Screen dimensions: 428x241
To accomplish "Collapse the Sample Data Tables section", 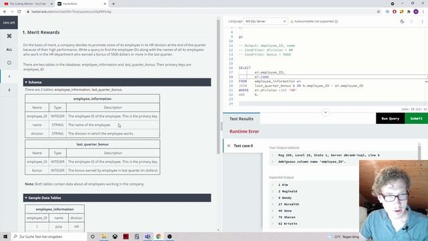I will point(117,198).
